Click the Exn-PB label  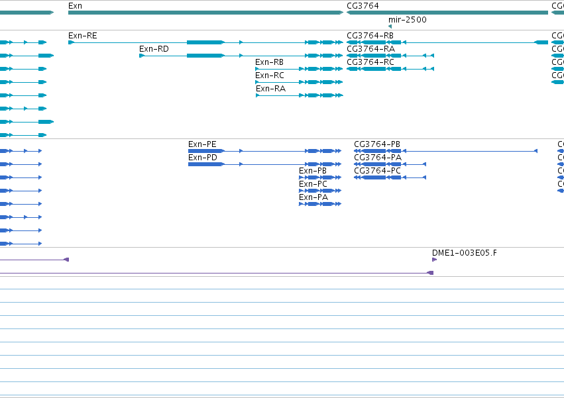313,171
